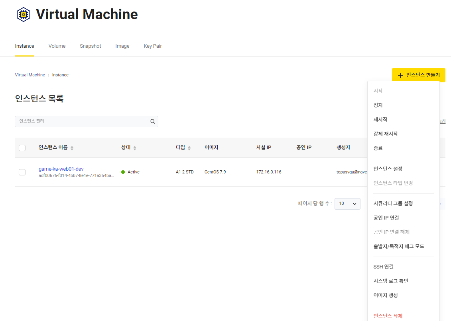Switch to the Key Pair tab
451x321 pixels.
(153, 46)
